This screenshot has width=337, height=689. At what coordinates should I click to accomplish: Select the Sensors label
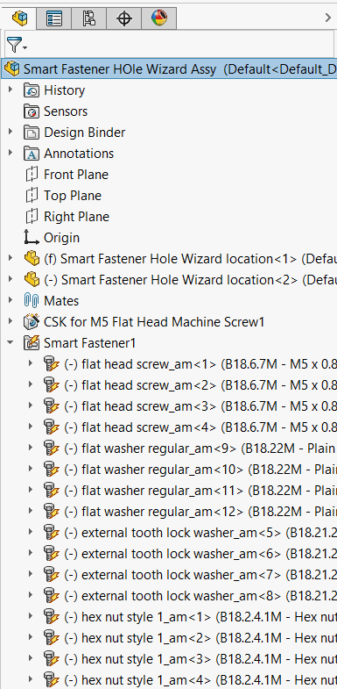(66, 111)
